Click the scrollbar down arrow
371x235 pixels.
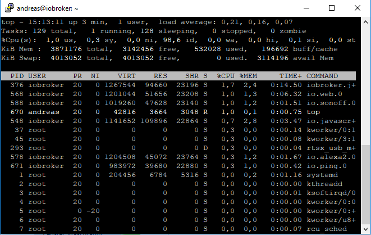pos(365,229)
